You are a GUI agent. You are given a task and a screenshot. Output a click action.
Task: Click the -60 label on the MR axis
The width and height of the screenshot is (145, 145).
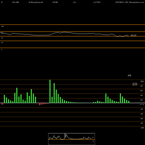point(142,119)
